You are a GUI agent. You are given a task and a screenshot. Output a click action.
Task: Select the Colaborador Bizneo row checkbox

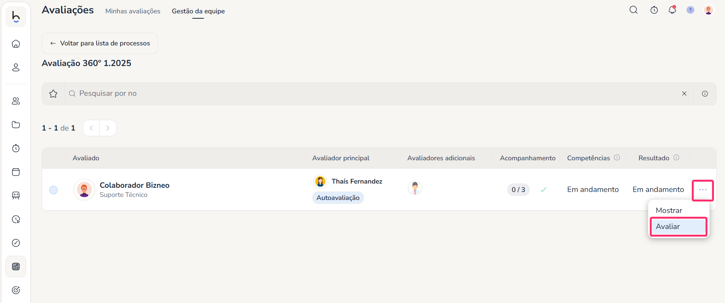pyautogui.click(x=53, y=190)
